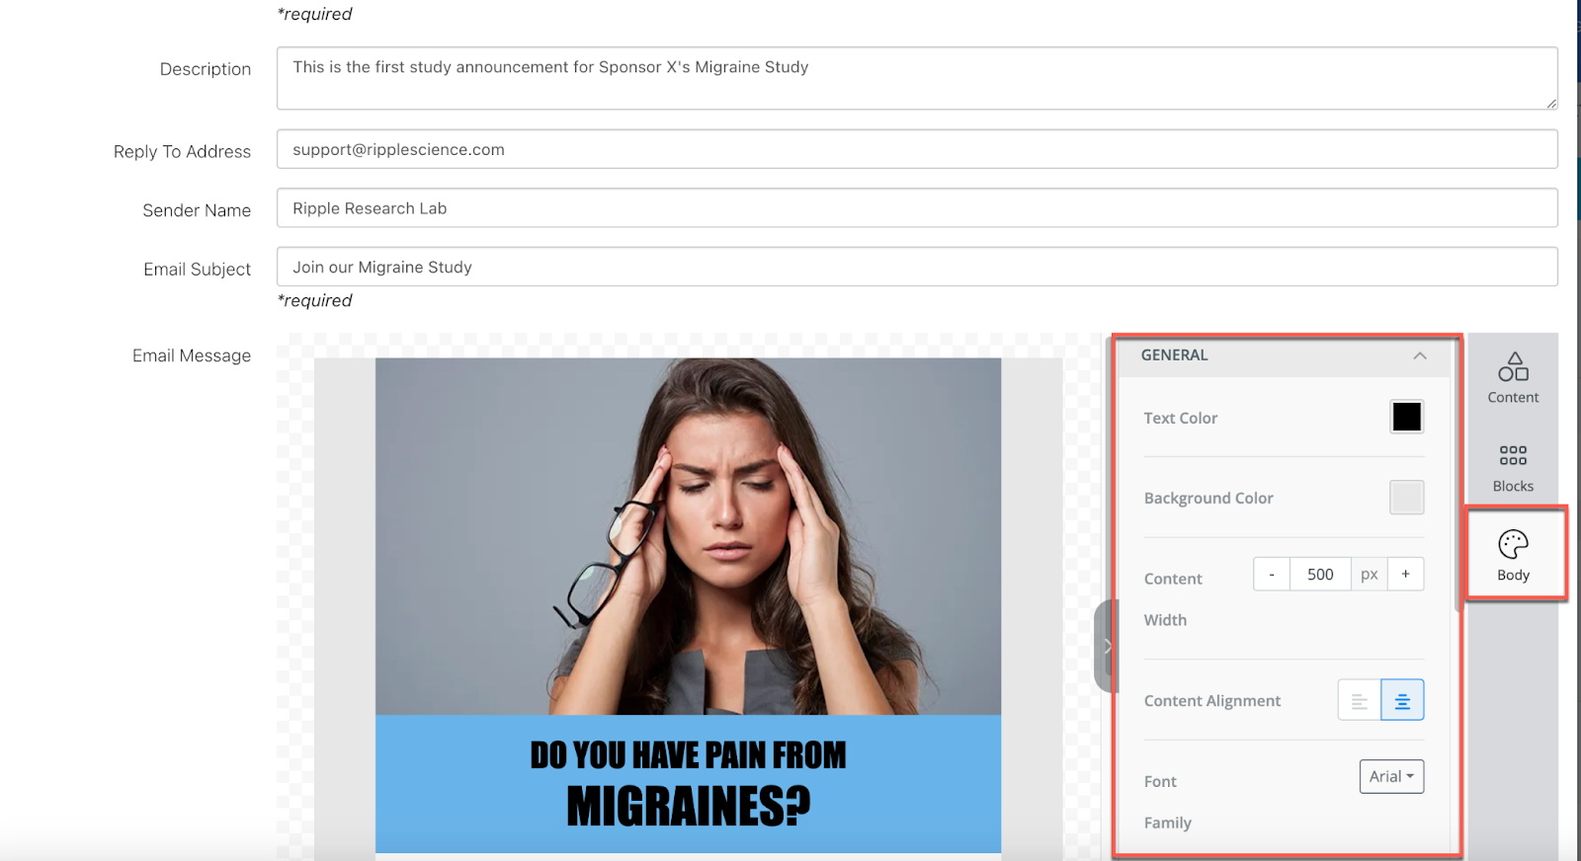Click the Sender Name field

pyautogui.click(x=916, y=208)
